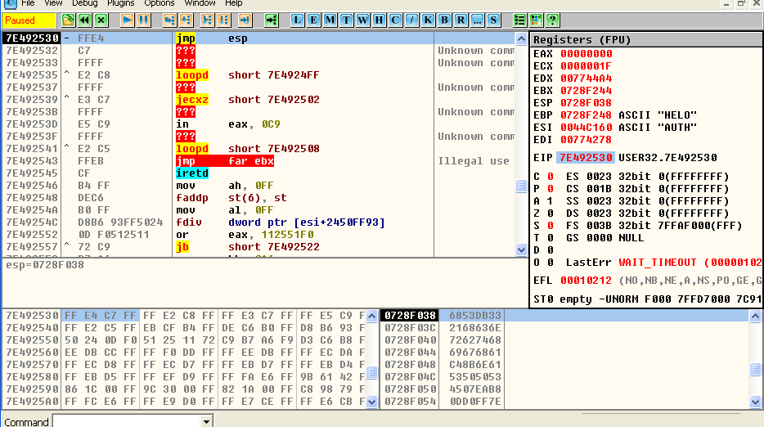The height and width of the screenshot is (427, 764).
Task: Open the Plugins menu
Action: point(120,3)
